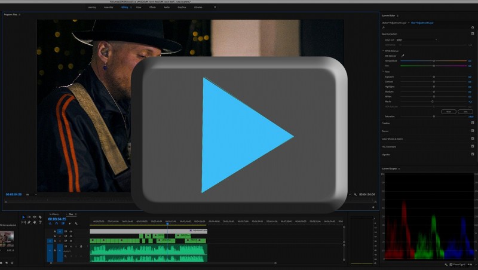Toggle the Curves section checkbox
The image size is (478, 270).
pos(473,131)
